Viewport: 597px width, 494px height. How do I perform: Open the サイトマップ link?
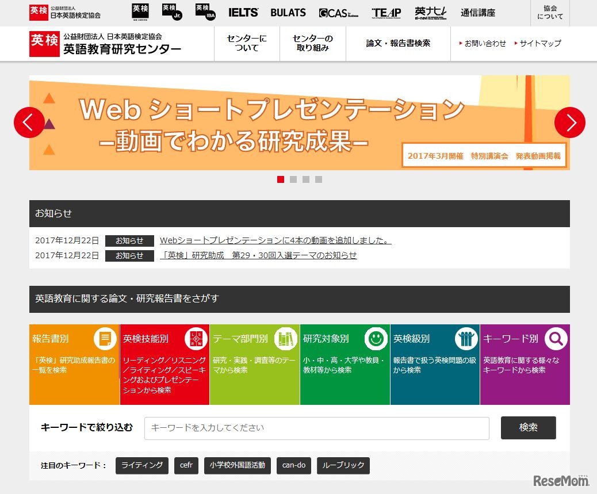coord(540,43)
